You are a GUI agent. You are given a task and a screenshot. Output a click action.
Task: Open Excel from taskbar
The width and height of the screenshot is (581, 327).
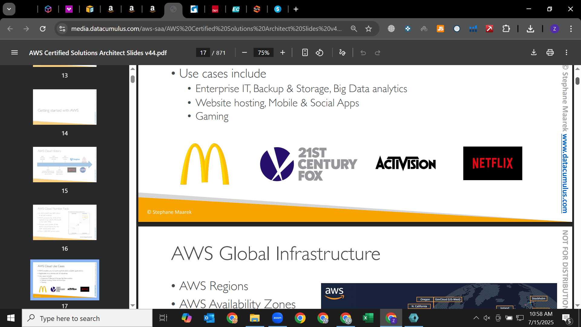(368, 318)
